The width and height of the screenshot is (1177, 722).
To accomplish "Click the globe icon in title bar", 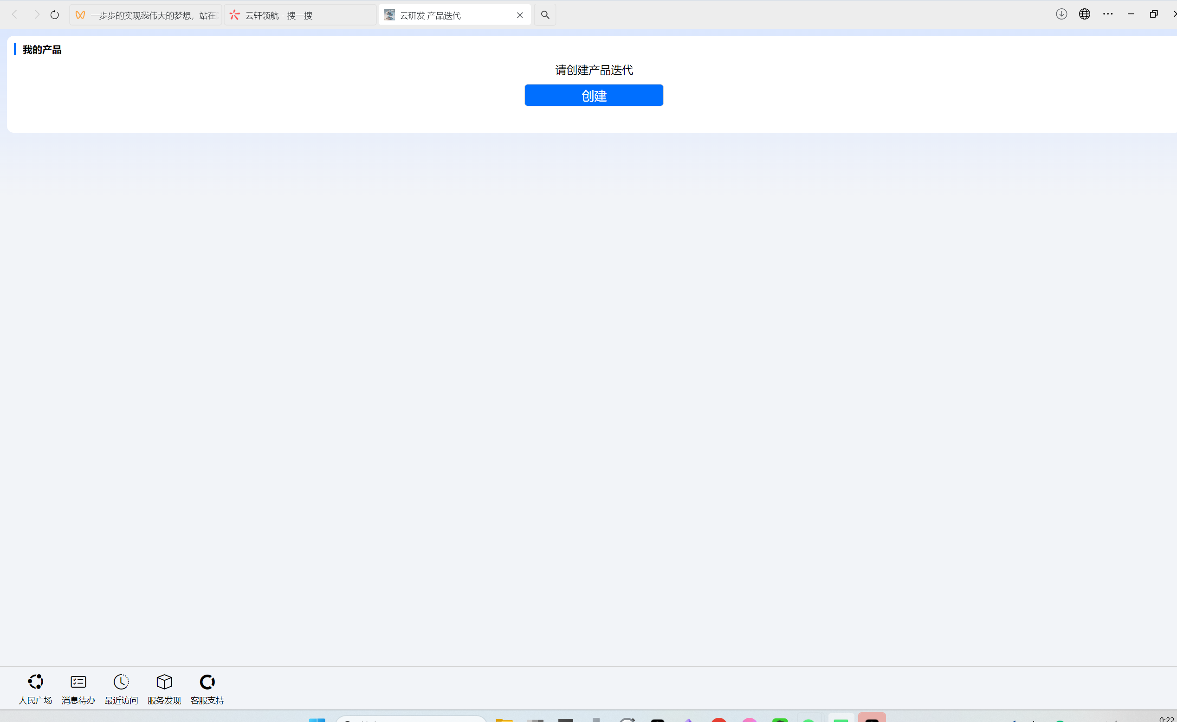I will (1085, 14).
